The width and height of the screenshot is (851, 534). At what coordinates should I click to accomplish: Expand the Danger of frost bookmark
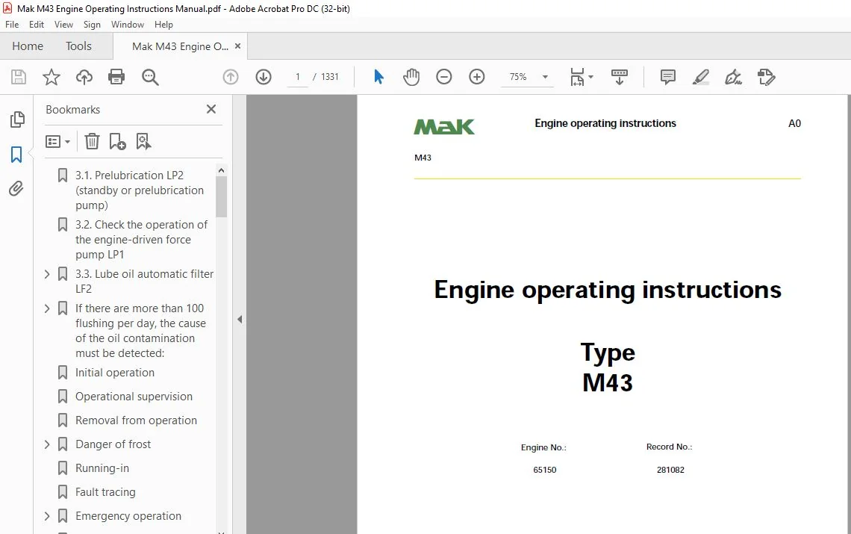click(x=47, y=444)
